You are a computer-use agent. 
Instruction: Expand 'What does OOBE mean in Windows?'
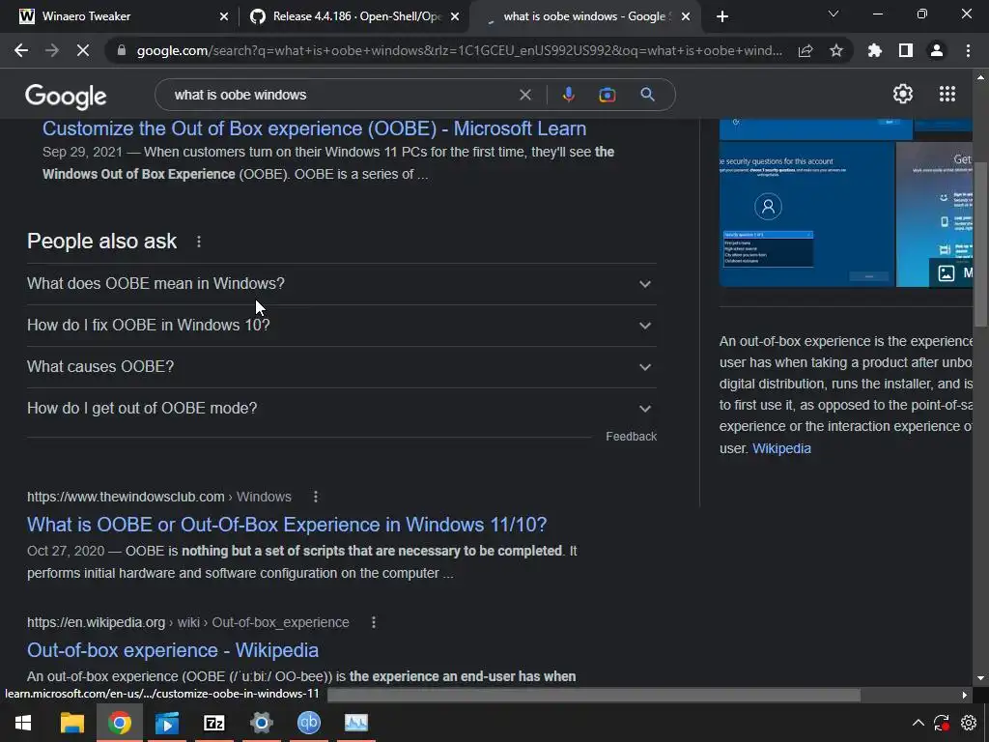pyautogui.click(x=342, y=284)
